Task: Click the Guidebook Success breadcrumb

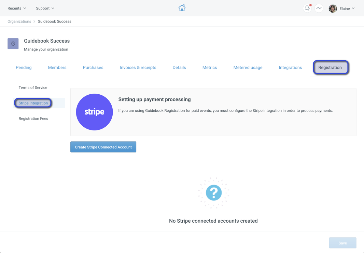Action: click(x=55, y=21)
